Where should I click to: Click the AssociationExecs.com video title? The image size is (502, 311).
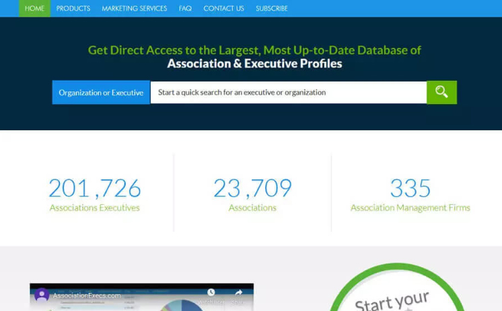87,296
